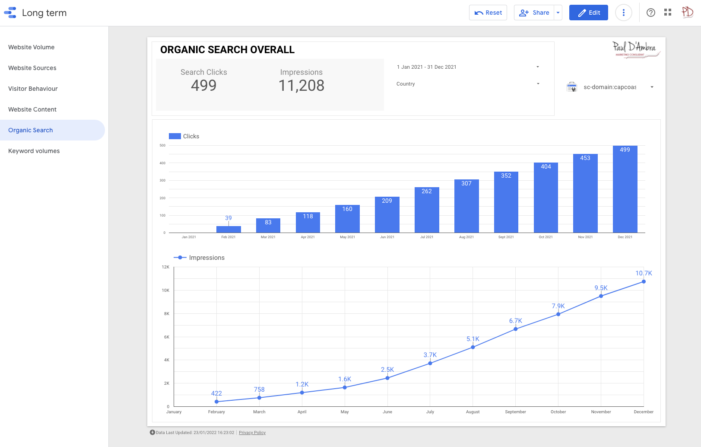
Task: Click the blue Edit button
Action: 589,13
